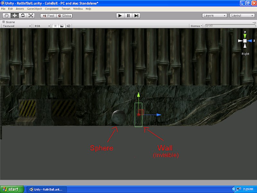This screenshot has width=257, height=193.
Task: Click the network tray icon
Action: point(237,189)
